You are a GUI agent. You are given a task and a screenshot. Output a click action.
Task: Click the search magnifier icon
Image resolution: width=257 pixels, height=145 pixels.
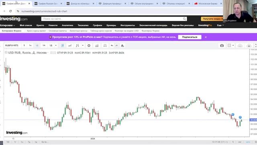tap(185, 19)
